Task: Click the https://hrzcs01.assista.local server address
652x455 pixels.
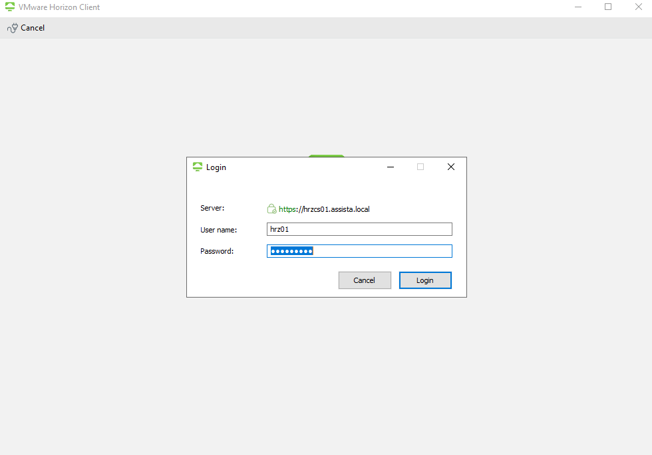Action: [x=324, y=209]
